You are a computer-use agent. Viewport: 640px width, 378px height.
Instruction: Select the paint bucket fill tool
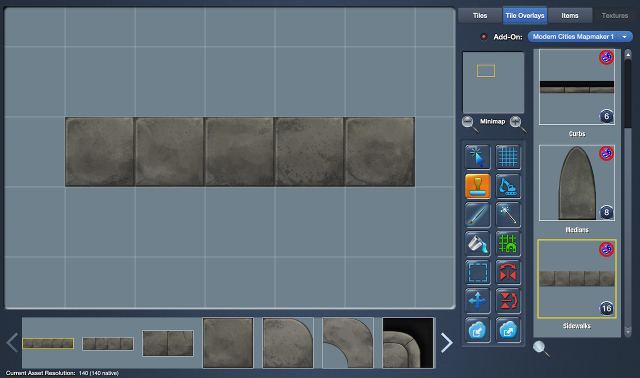click(x=477, y=243)
